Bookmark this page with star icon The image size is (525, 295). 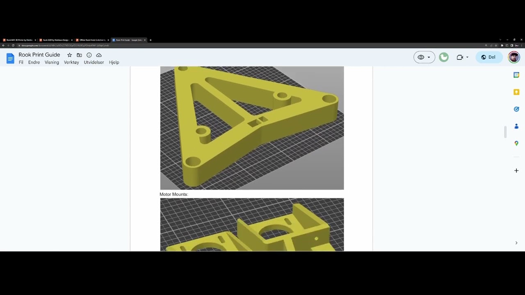[496, 45]
